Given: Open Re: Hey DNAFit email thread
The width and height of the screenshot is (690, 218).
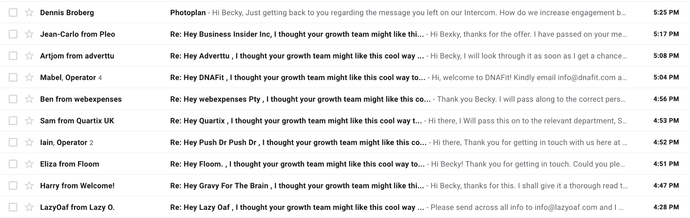Looking at the screenshot, I should click(x=298, y=77).
